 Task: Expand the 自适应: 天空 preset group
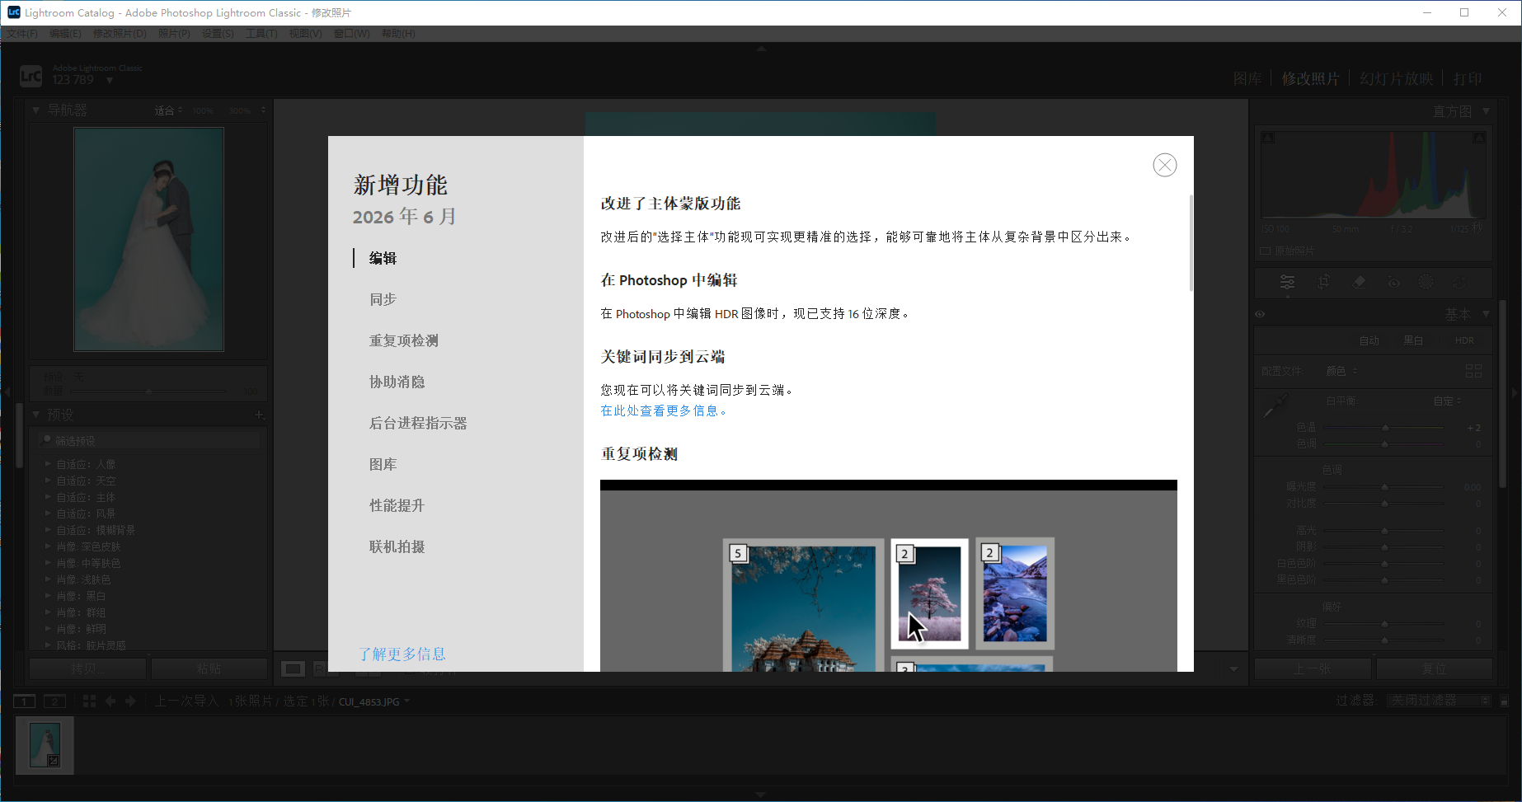(x=48, y=481)
